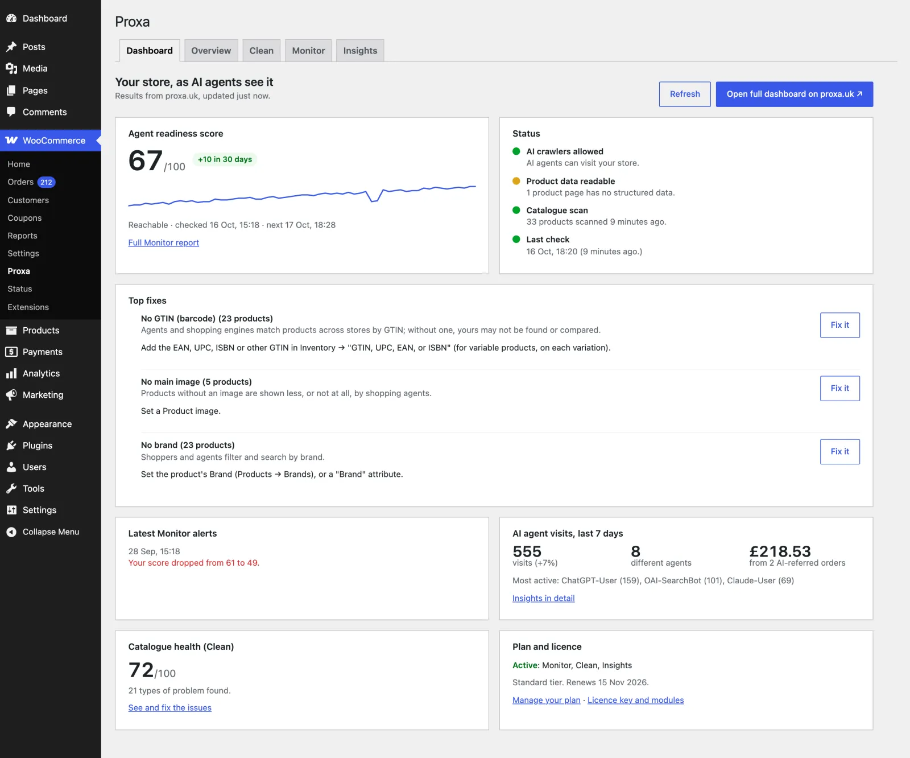This screenshot has width=910, height=758.
Task: Click the WooCommerce logo icon
Action: click(x=11, y=140)
